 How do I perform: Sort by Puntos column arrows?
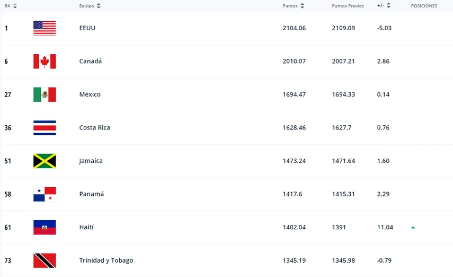(302, 6)
